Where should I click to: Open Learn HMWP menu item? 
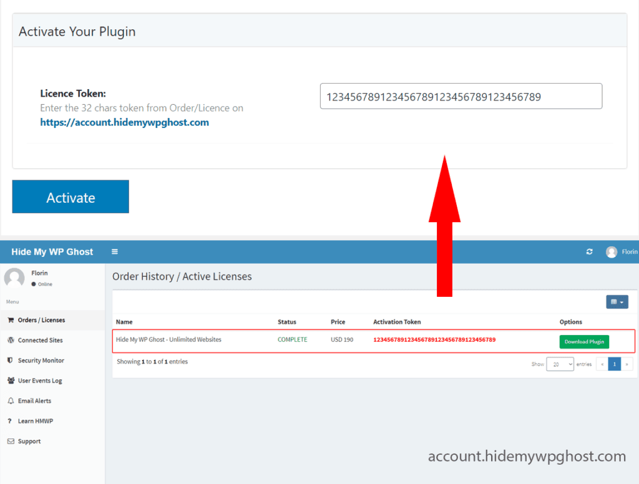[35, 421]
